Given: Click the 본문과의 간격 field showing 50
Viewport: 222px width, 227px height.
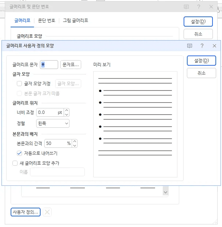Looking at the screenshot, I should point(58,143).
